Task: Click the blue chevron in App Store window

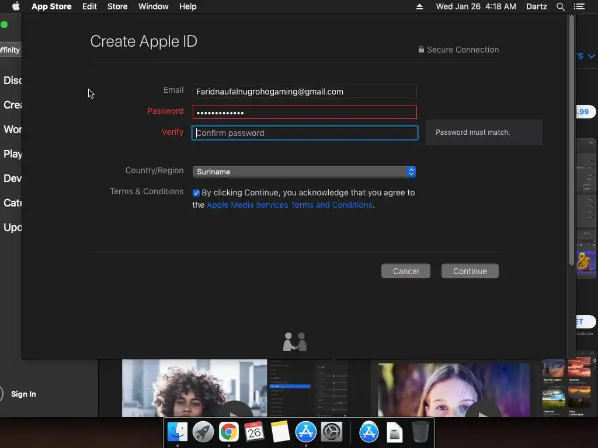Action: (x=591, y=57)
